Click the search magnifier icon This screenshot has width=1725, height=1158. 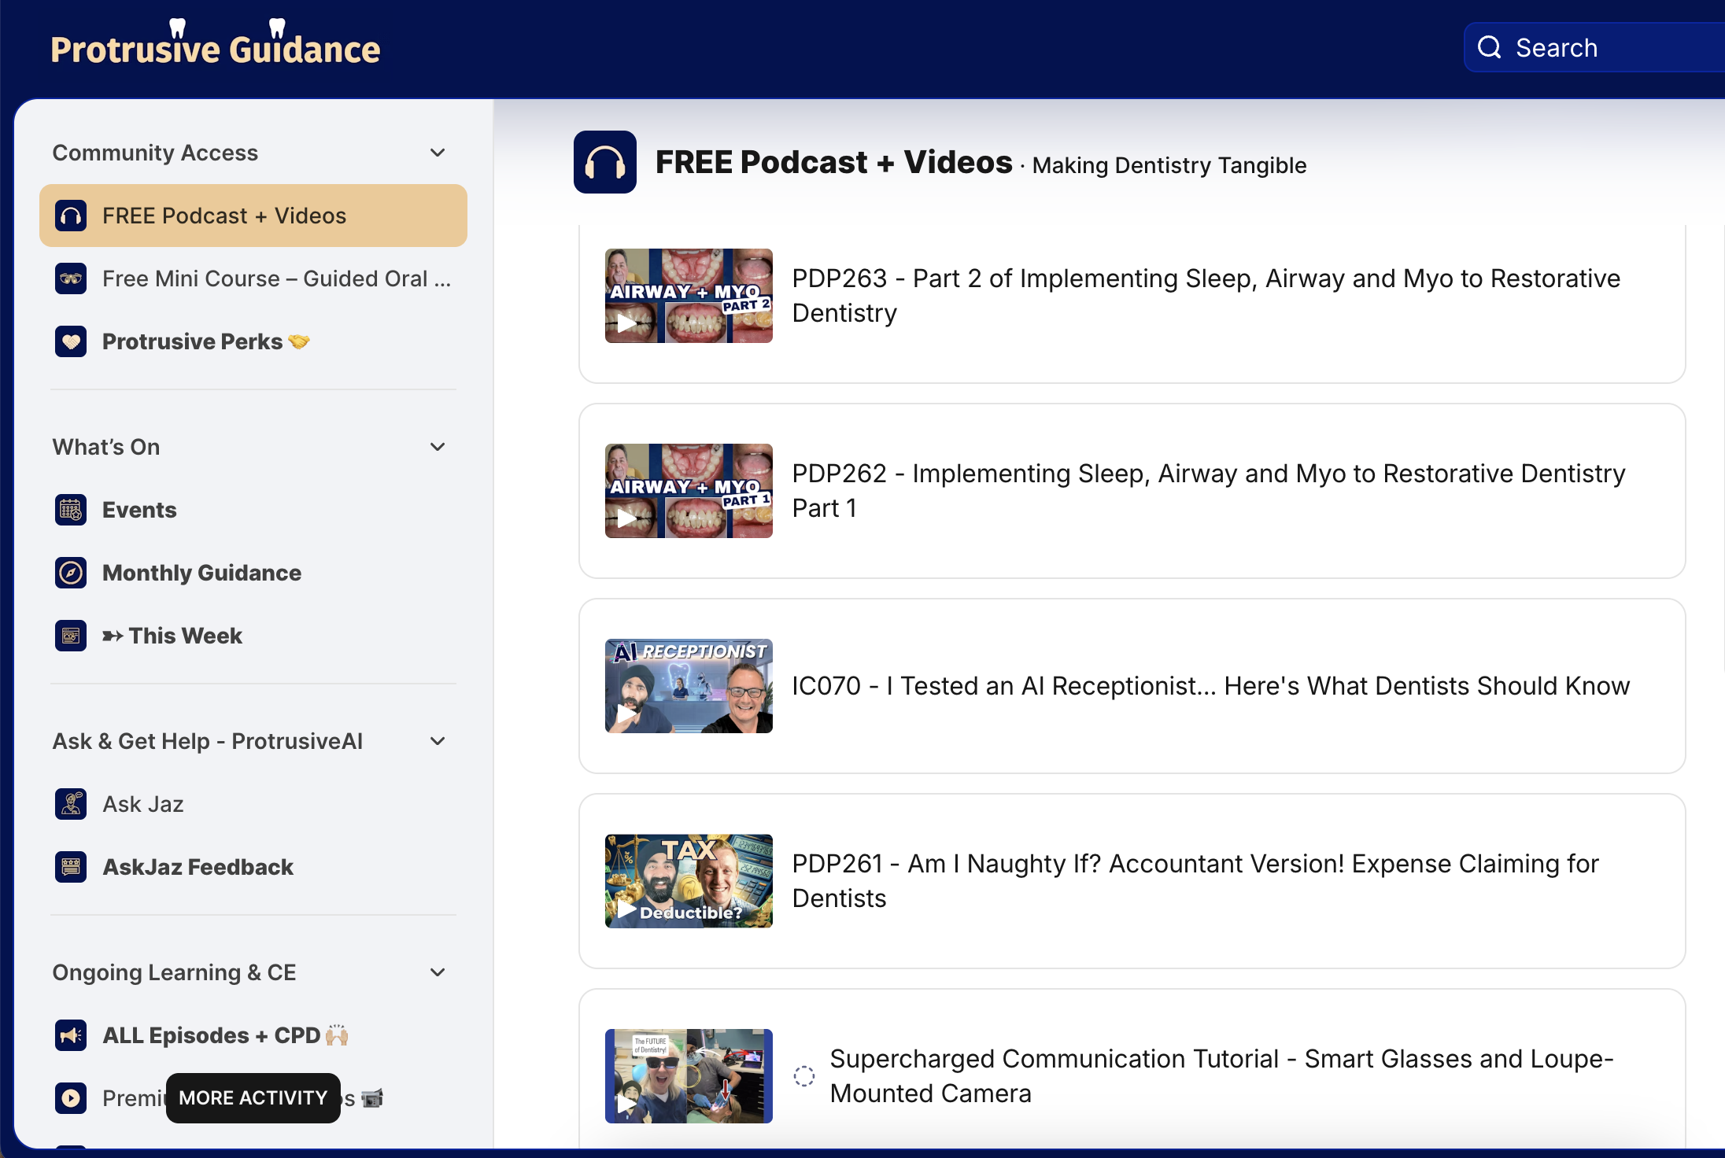(x=1489, y=48)
